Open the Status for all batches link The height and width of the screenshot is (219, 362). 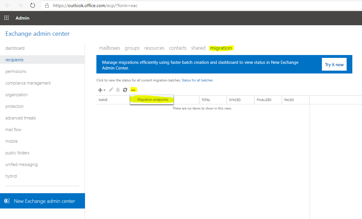197,80
